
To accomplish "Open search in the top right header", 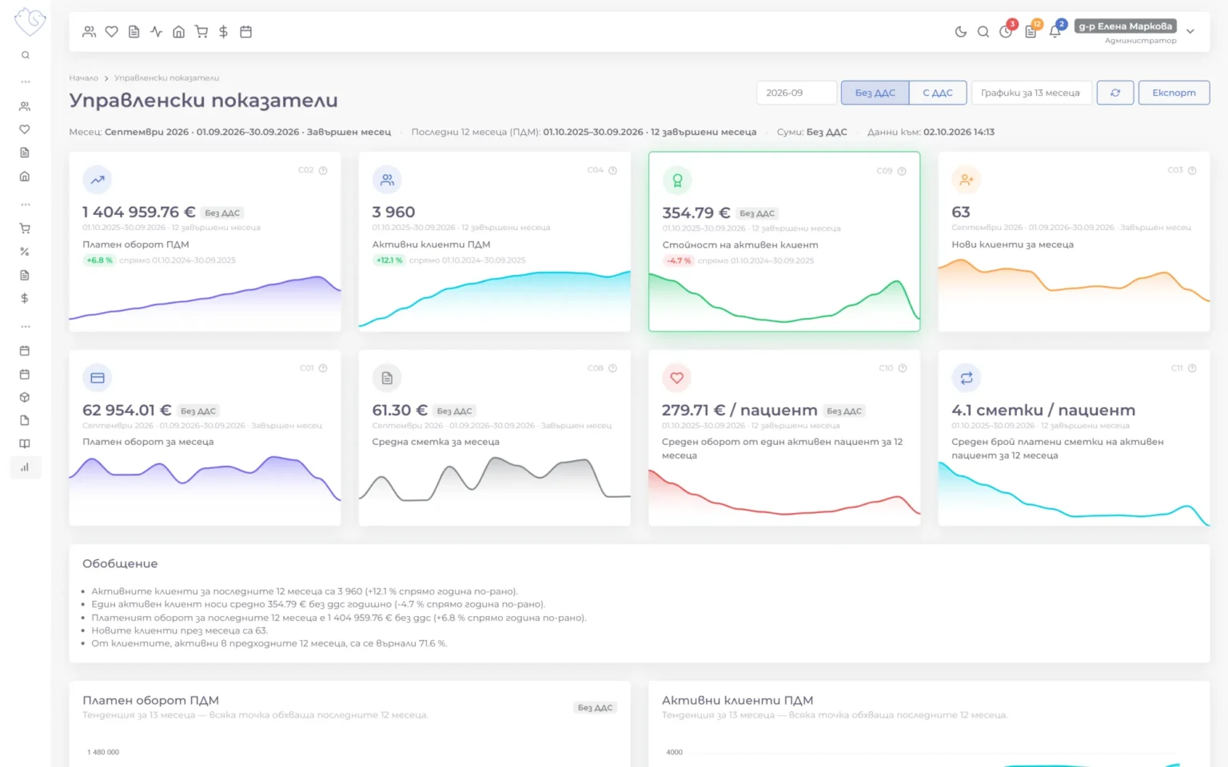I will click(983, 32).
